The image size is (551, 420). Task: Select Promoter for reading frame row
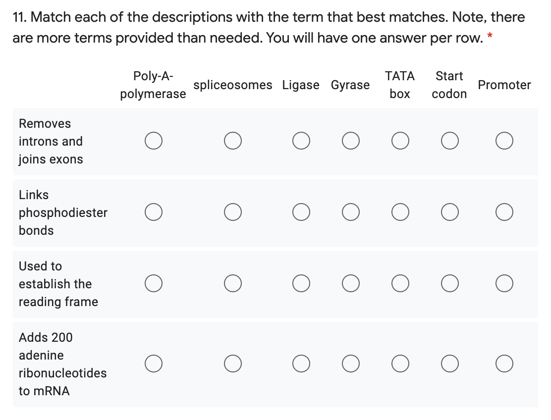click(504, 283)
